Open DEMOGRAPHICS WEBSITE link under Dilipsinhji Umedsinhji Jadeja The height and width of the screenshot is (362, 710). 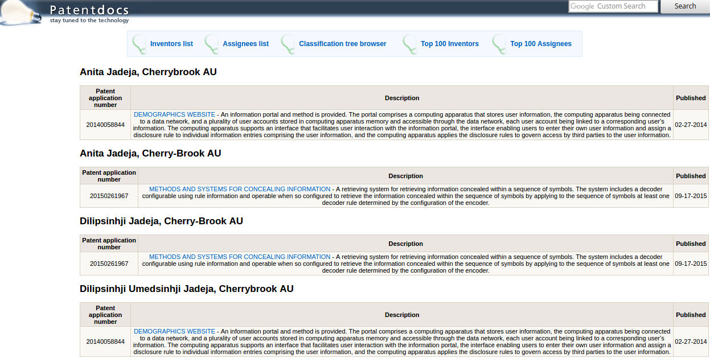174,331
